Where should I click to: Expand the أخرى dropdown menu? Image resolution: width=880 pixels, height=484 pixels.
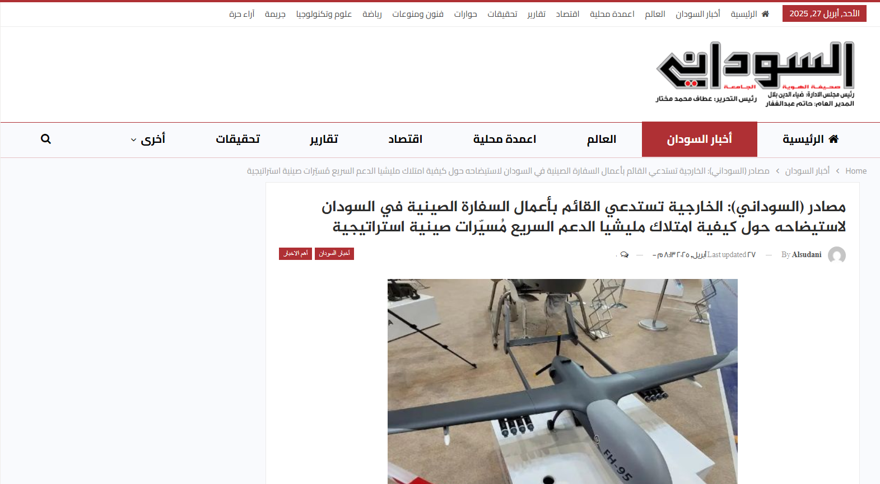click(148, 139)
